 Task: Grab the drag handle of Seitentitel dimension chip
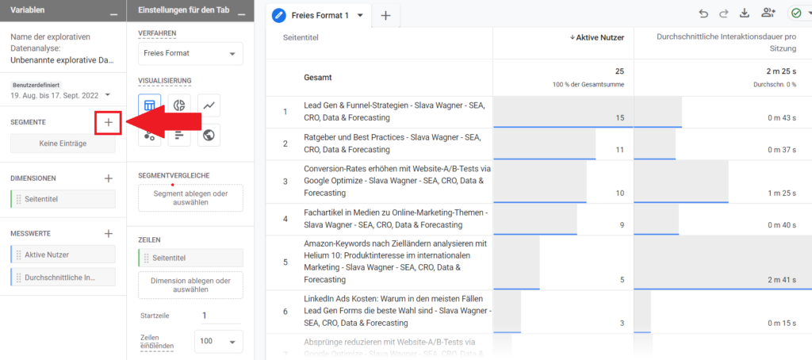[19, 199]
